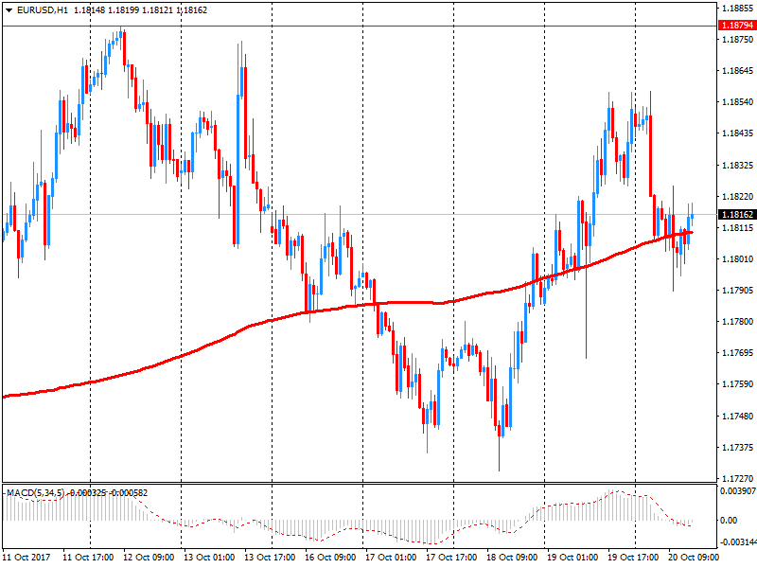This screenshot has width=757, height=568.
Task: Click price scale value 1.17905
Action: (737, 291)
